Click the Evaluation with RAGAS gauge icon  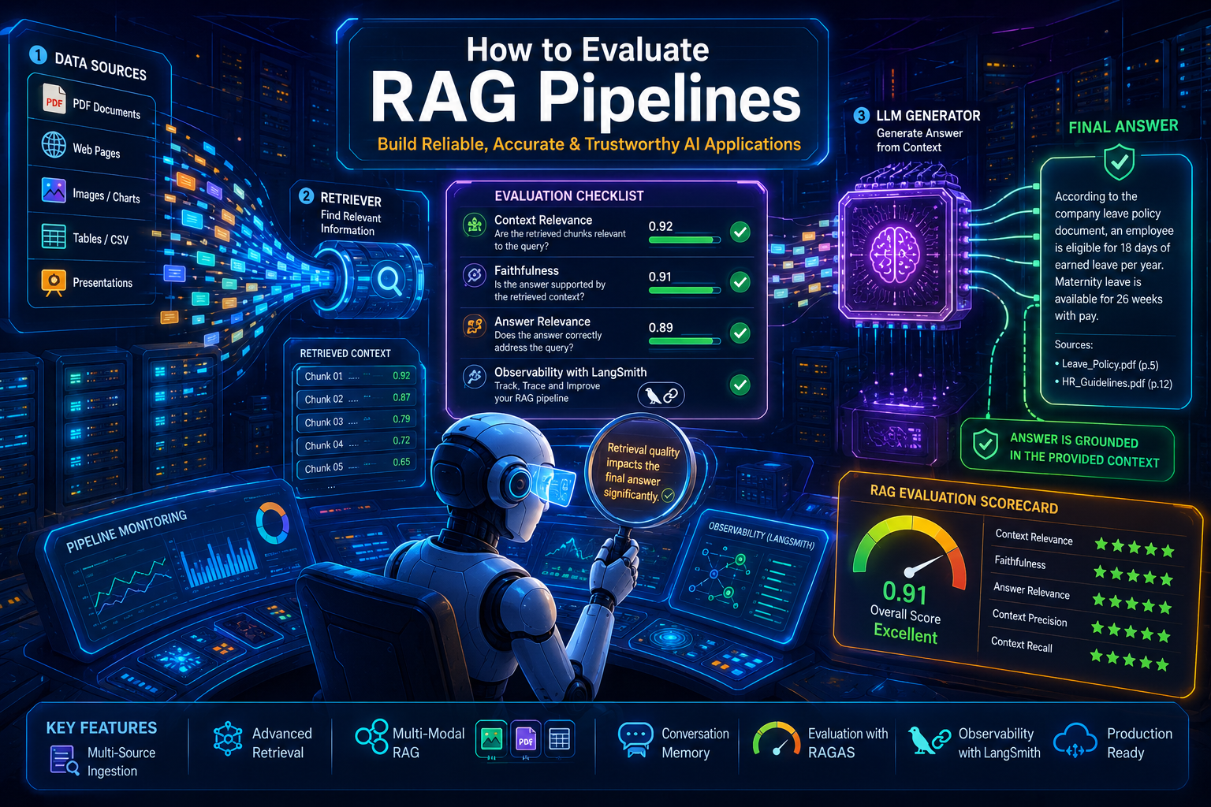point(777,740)
